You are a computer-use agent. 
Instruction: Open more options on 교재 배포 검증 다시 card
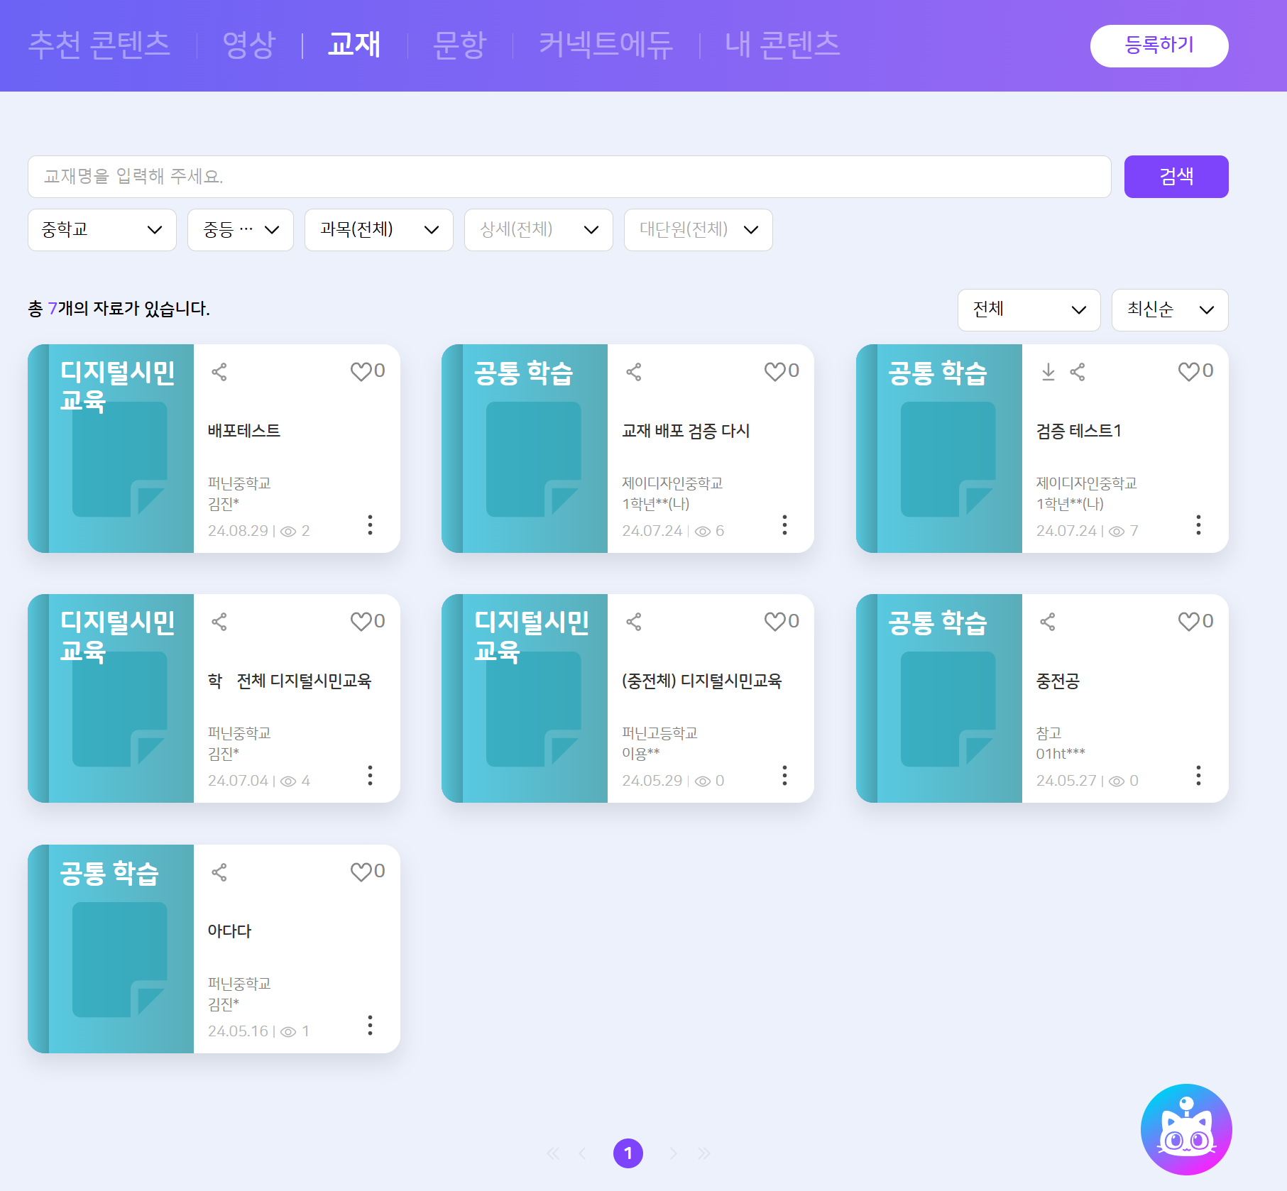tap(784, 525)
